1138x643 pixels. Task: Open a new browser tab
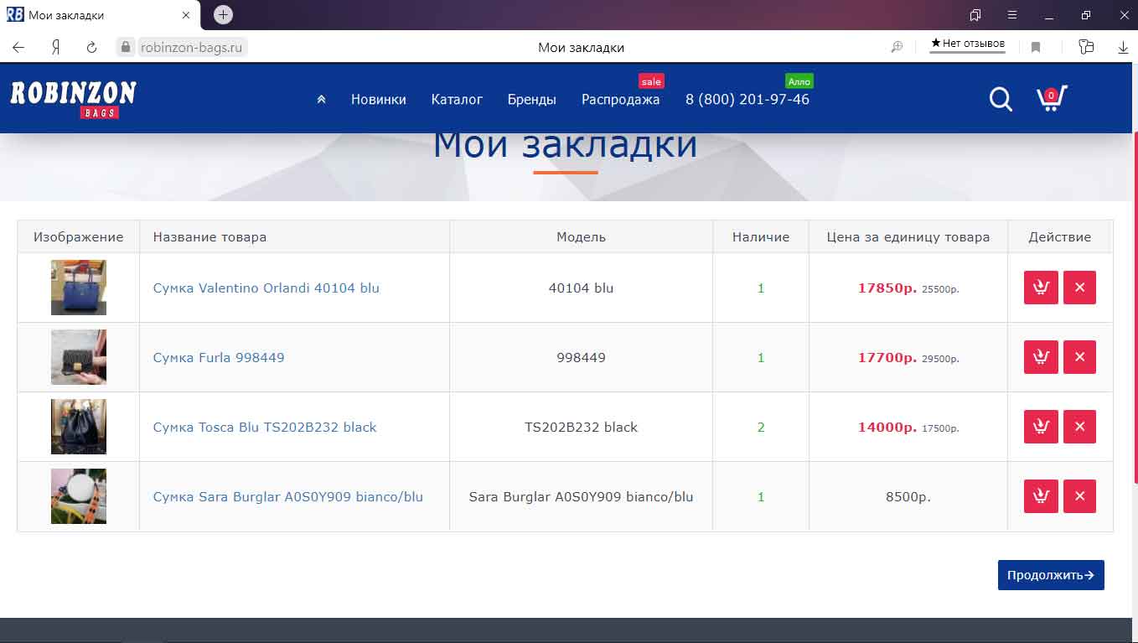(x=223, y=14)
